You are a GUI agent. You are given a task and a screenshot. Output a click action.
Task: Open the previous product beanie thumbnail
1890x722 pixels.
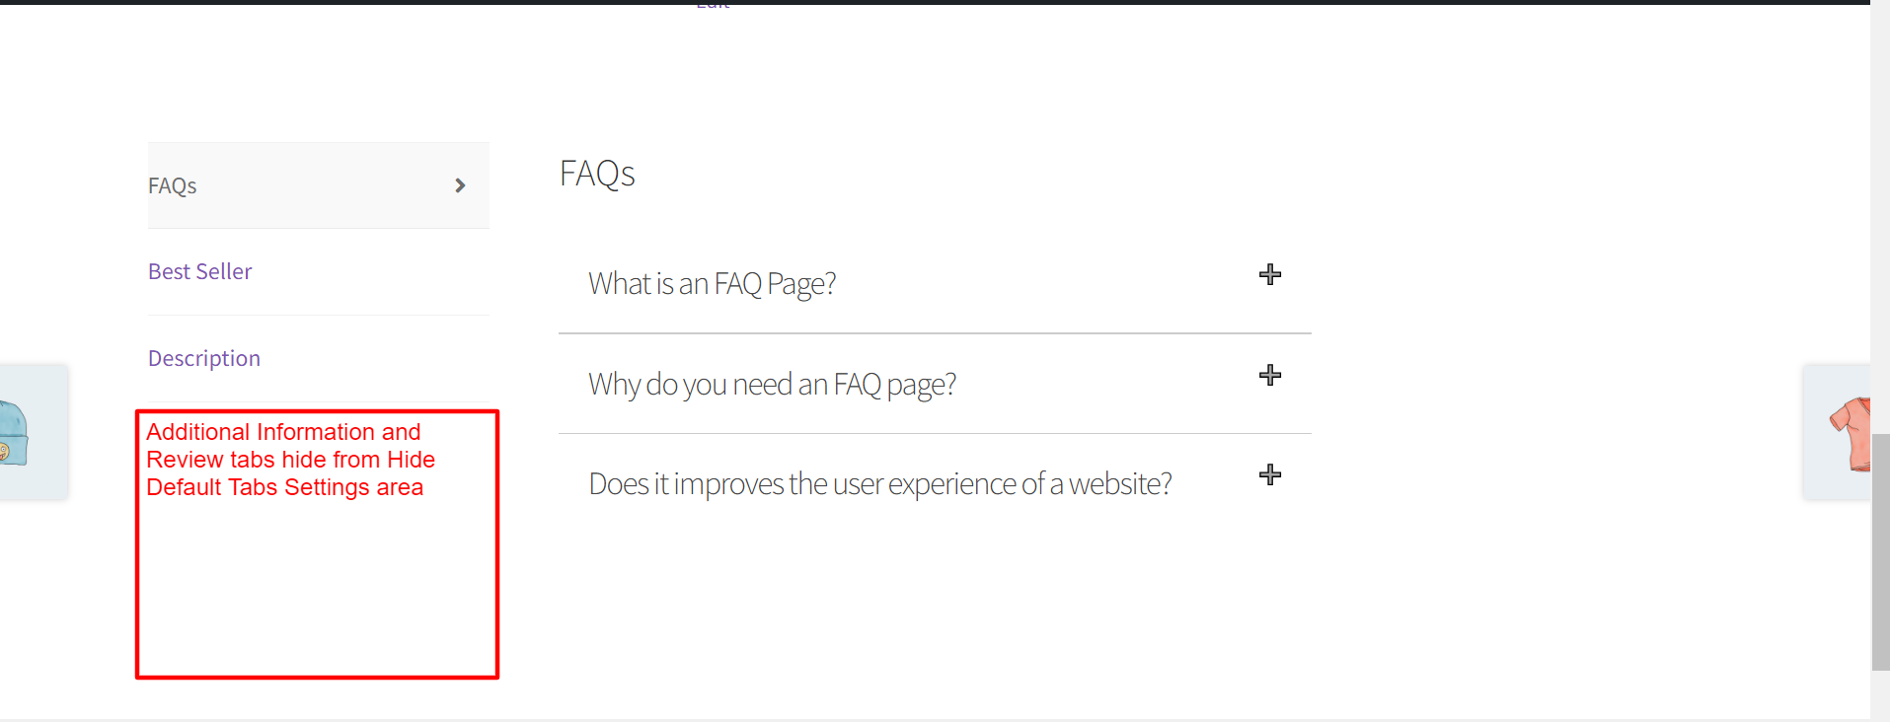(x=34, y=432)
